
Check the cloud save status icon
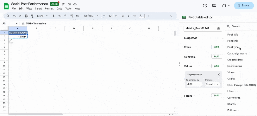tap(75, 4)
